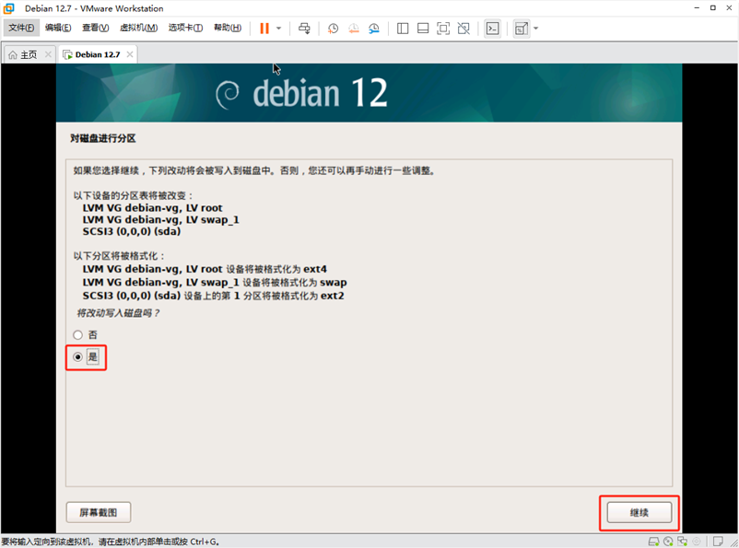The height and width of the screenshot is (548, 739).
Task: Click the network adapter status bar icon
Action: click(x=683, y=542)
